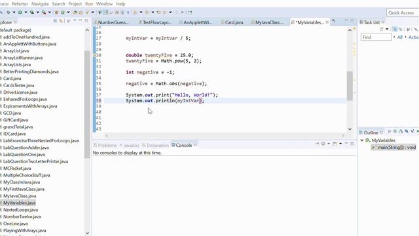This screenshot has width=419, height=236.
Task: Click the All link in Task List
Action: coord(400,37)
